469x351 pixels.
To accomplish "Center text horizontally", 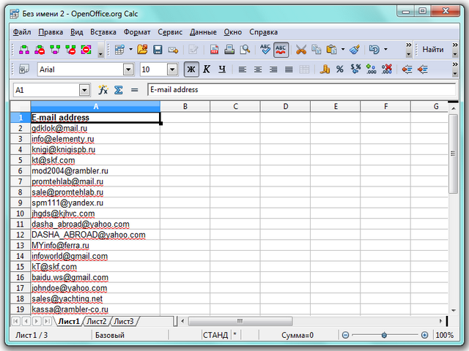I will point(258,69).
